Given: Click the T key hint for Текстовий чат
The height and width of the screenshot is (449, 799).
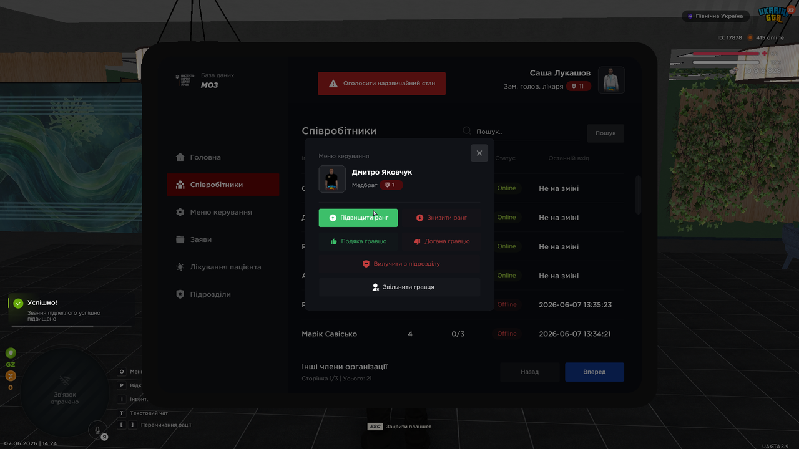Looking at the screenshot, I should click(x=122, y=413).
